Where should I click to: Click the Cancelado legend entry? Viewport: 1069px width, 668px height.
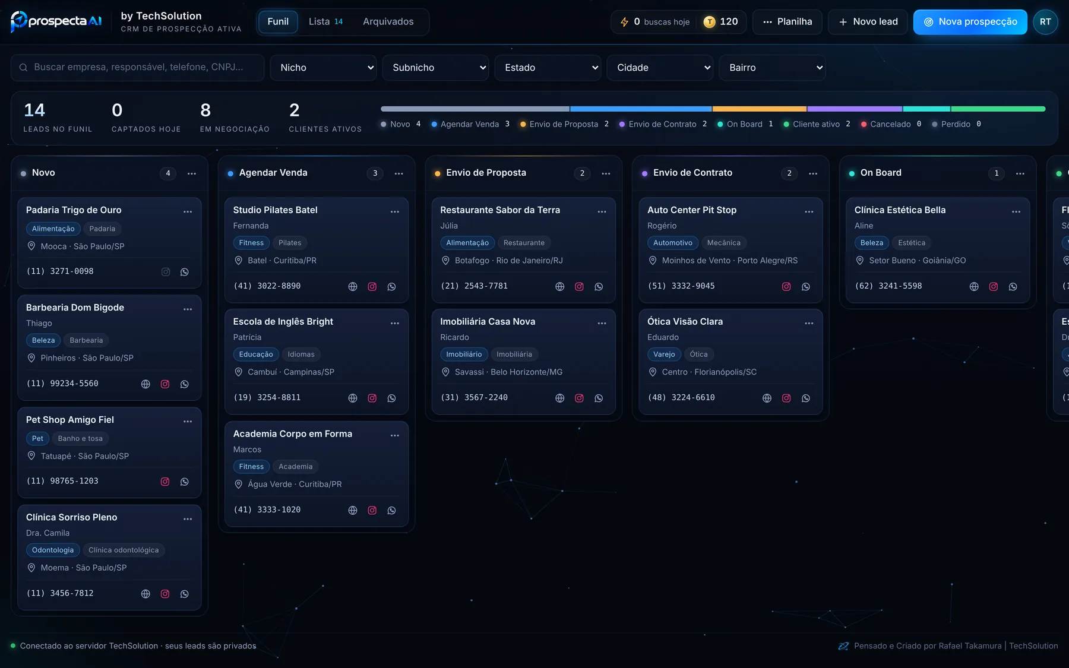coord(891,124)
